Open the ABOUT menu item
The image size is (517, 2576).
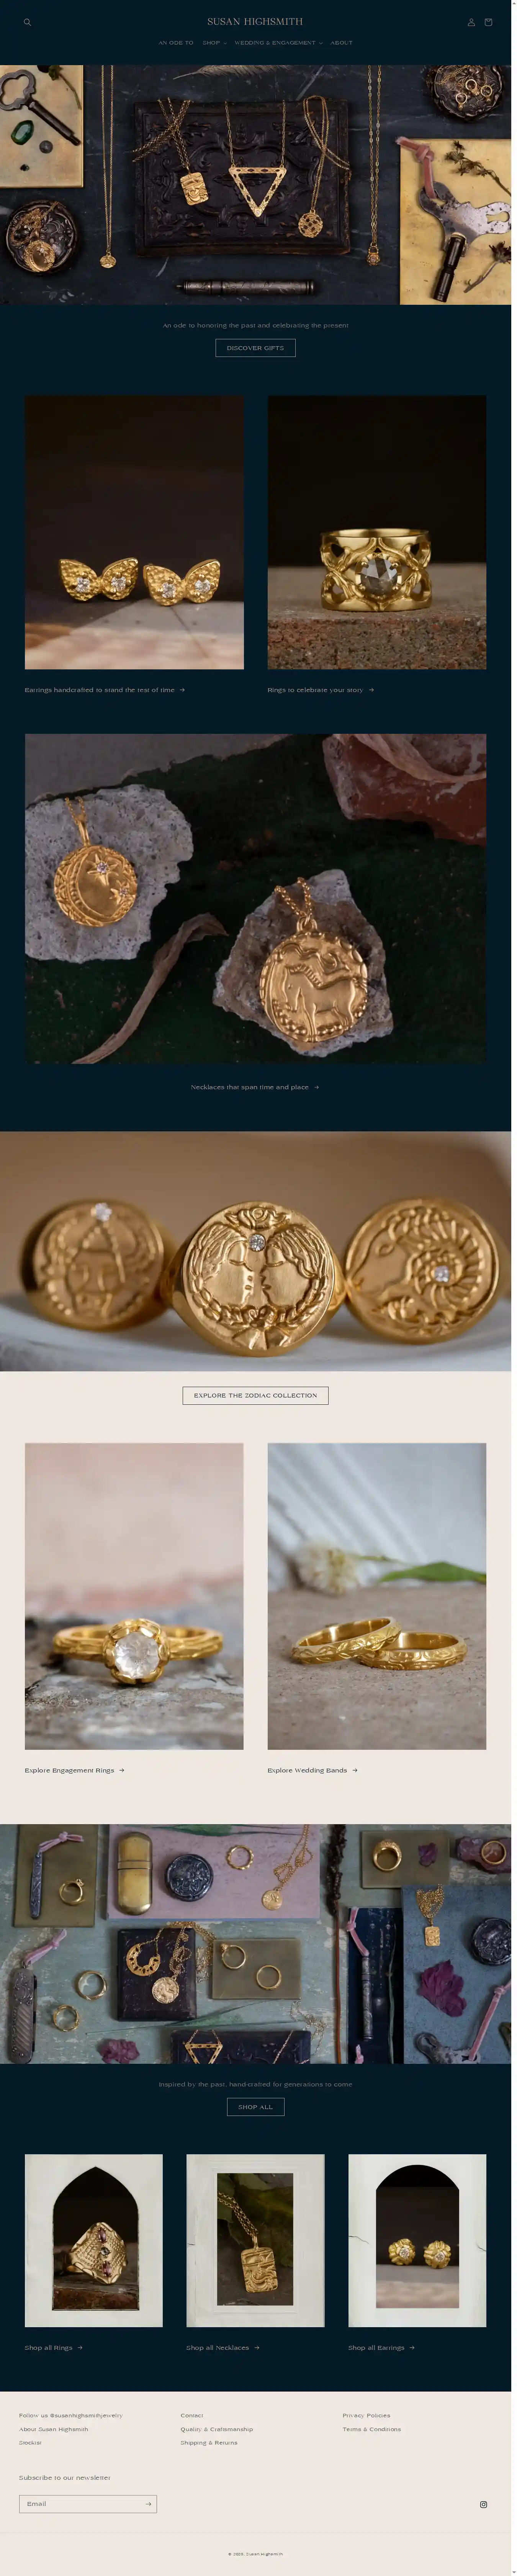click(x=341, y=43)
